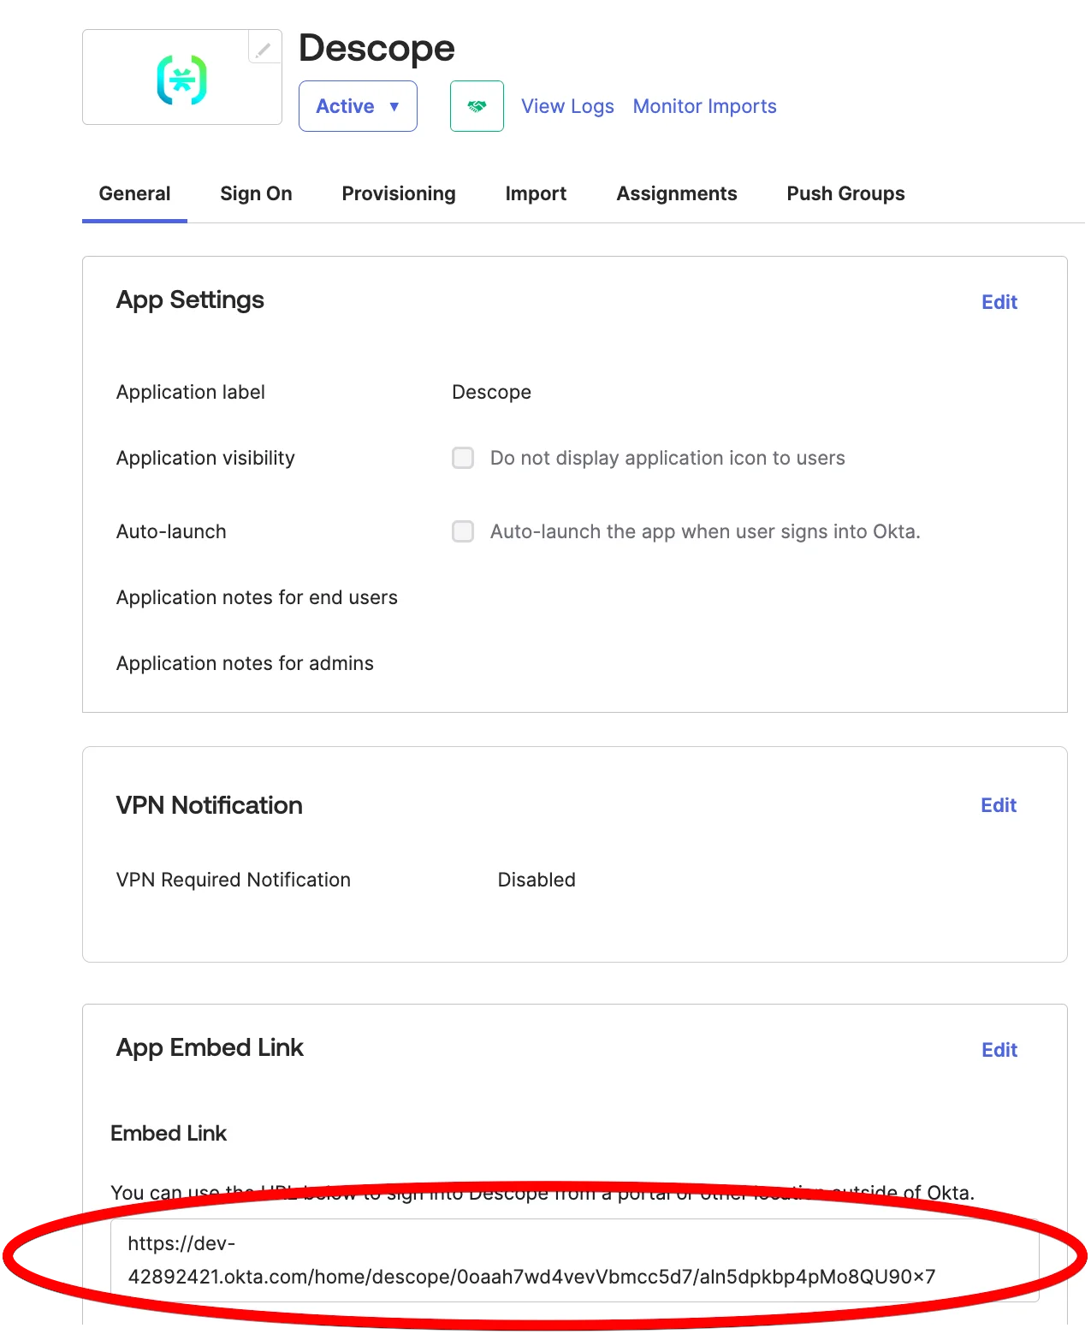Image resolution: width=1091 pixels, height=1334 pixels.
Task: Click the pencil icon to edit app logo
Action: pyautogui.click(x=264, y=49)
